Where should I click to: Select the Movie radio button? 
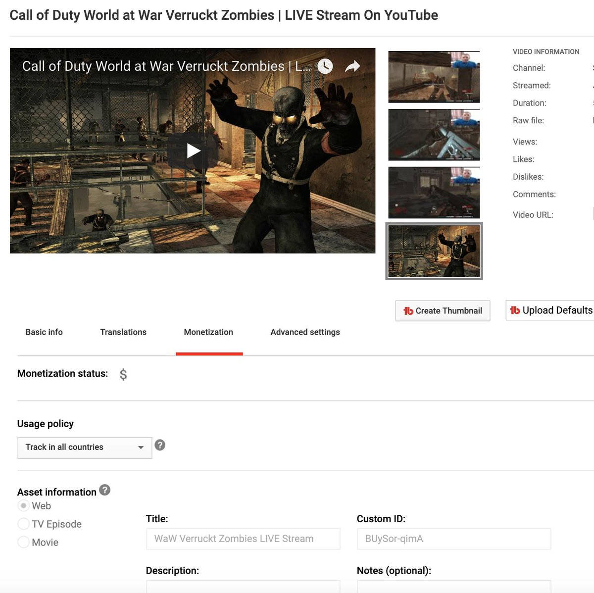point(23,542)
